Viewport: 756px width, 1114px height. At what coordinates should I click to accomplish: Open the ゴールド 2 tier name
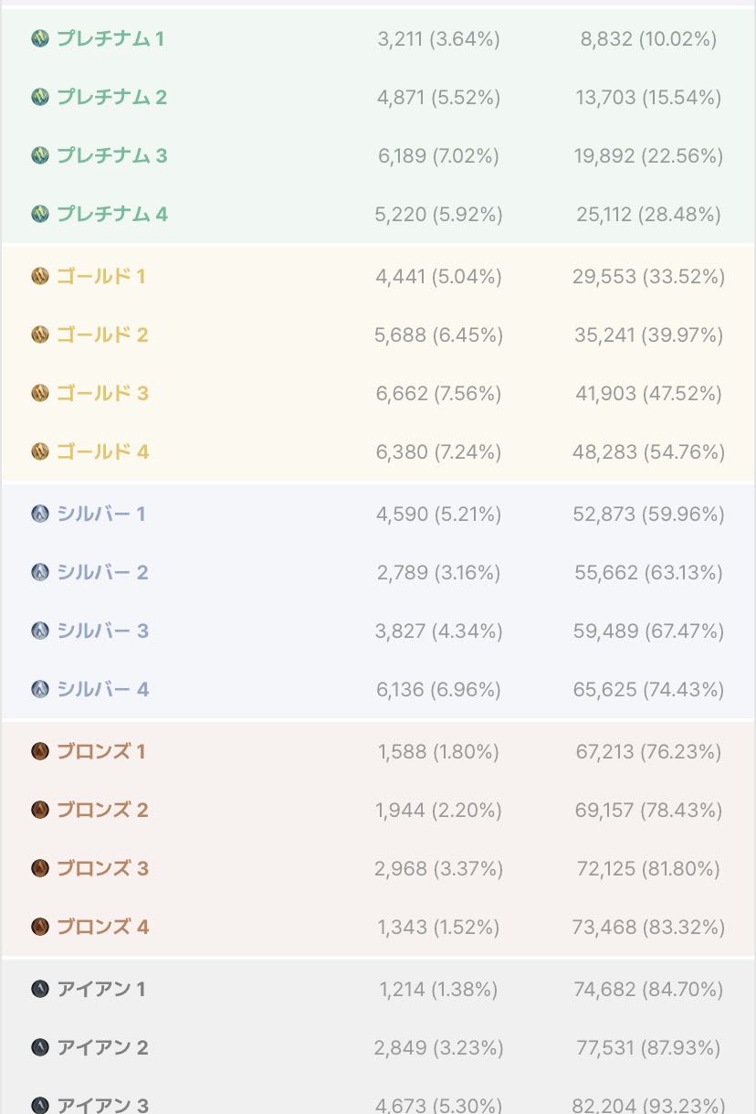[x=102, y=334]
